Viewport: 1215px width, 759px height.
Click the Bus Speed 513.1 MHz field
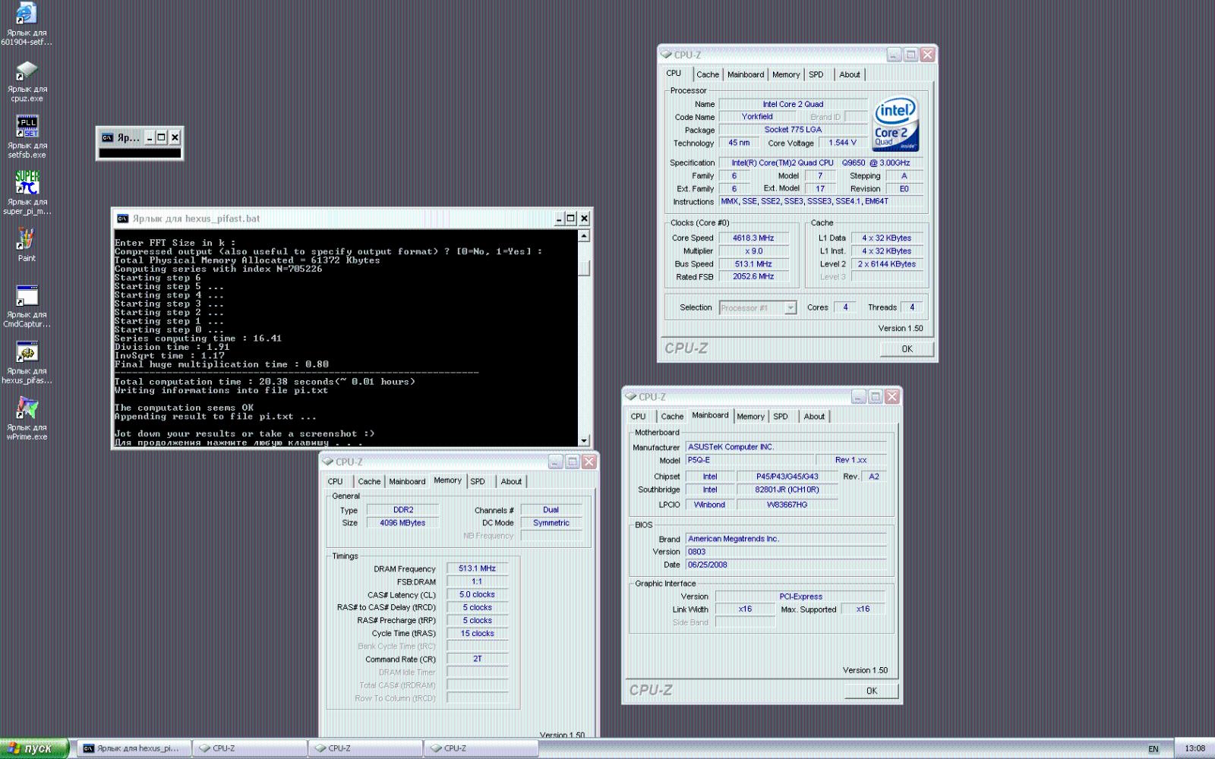click(x=753, y=264)
